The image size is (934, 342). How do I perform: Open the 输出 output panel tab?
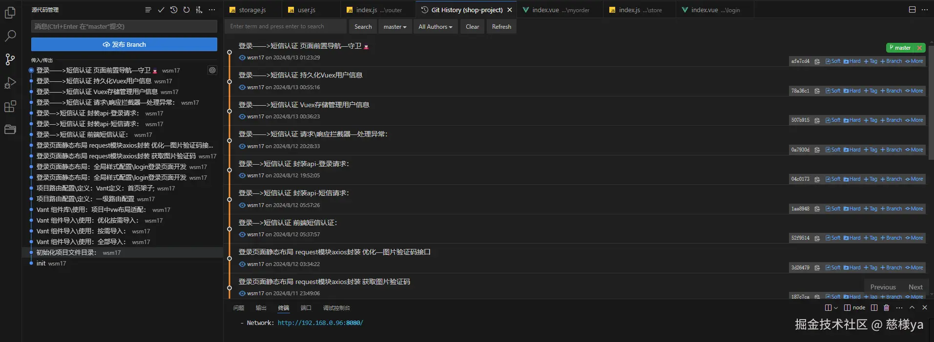(x=261, y=308)
